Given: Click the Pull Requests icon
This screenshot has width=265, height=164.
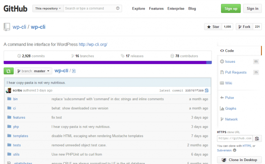Looking at the screenshot, I should [x=222, y=72].
